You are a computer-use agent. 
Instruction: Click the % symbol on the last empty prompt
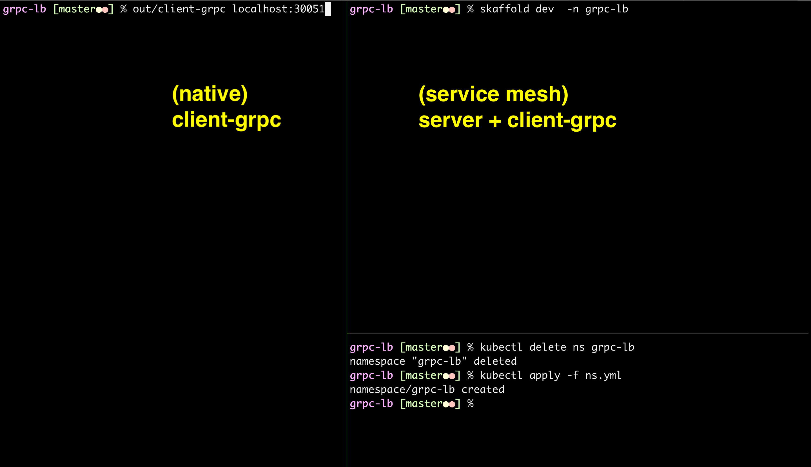[x=470, y=404]
